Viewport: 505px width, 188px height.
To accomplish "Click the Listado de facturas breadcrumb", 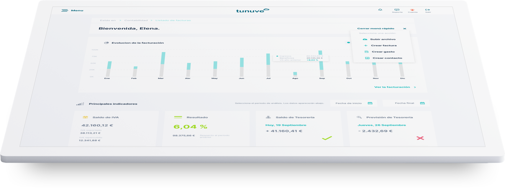I will [x=173, y=20].
